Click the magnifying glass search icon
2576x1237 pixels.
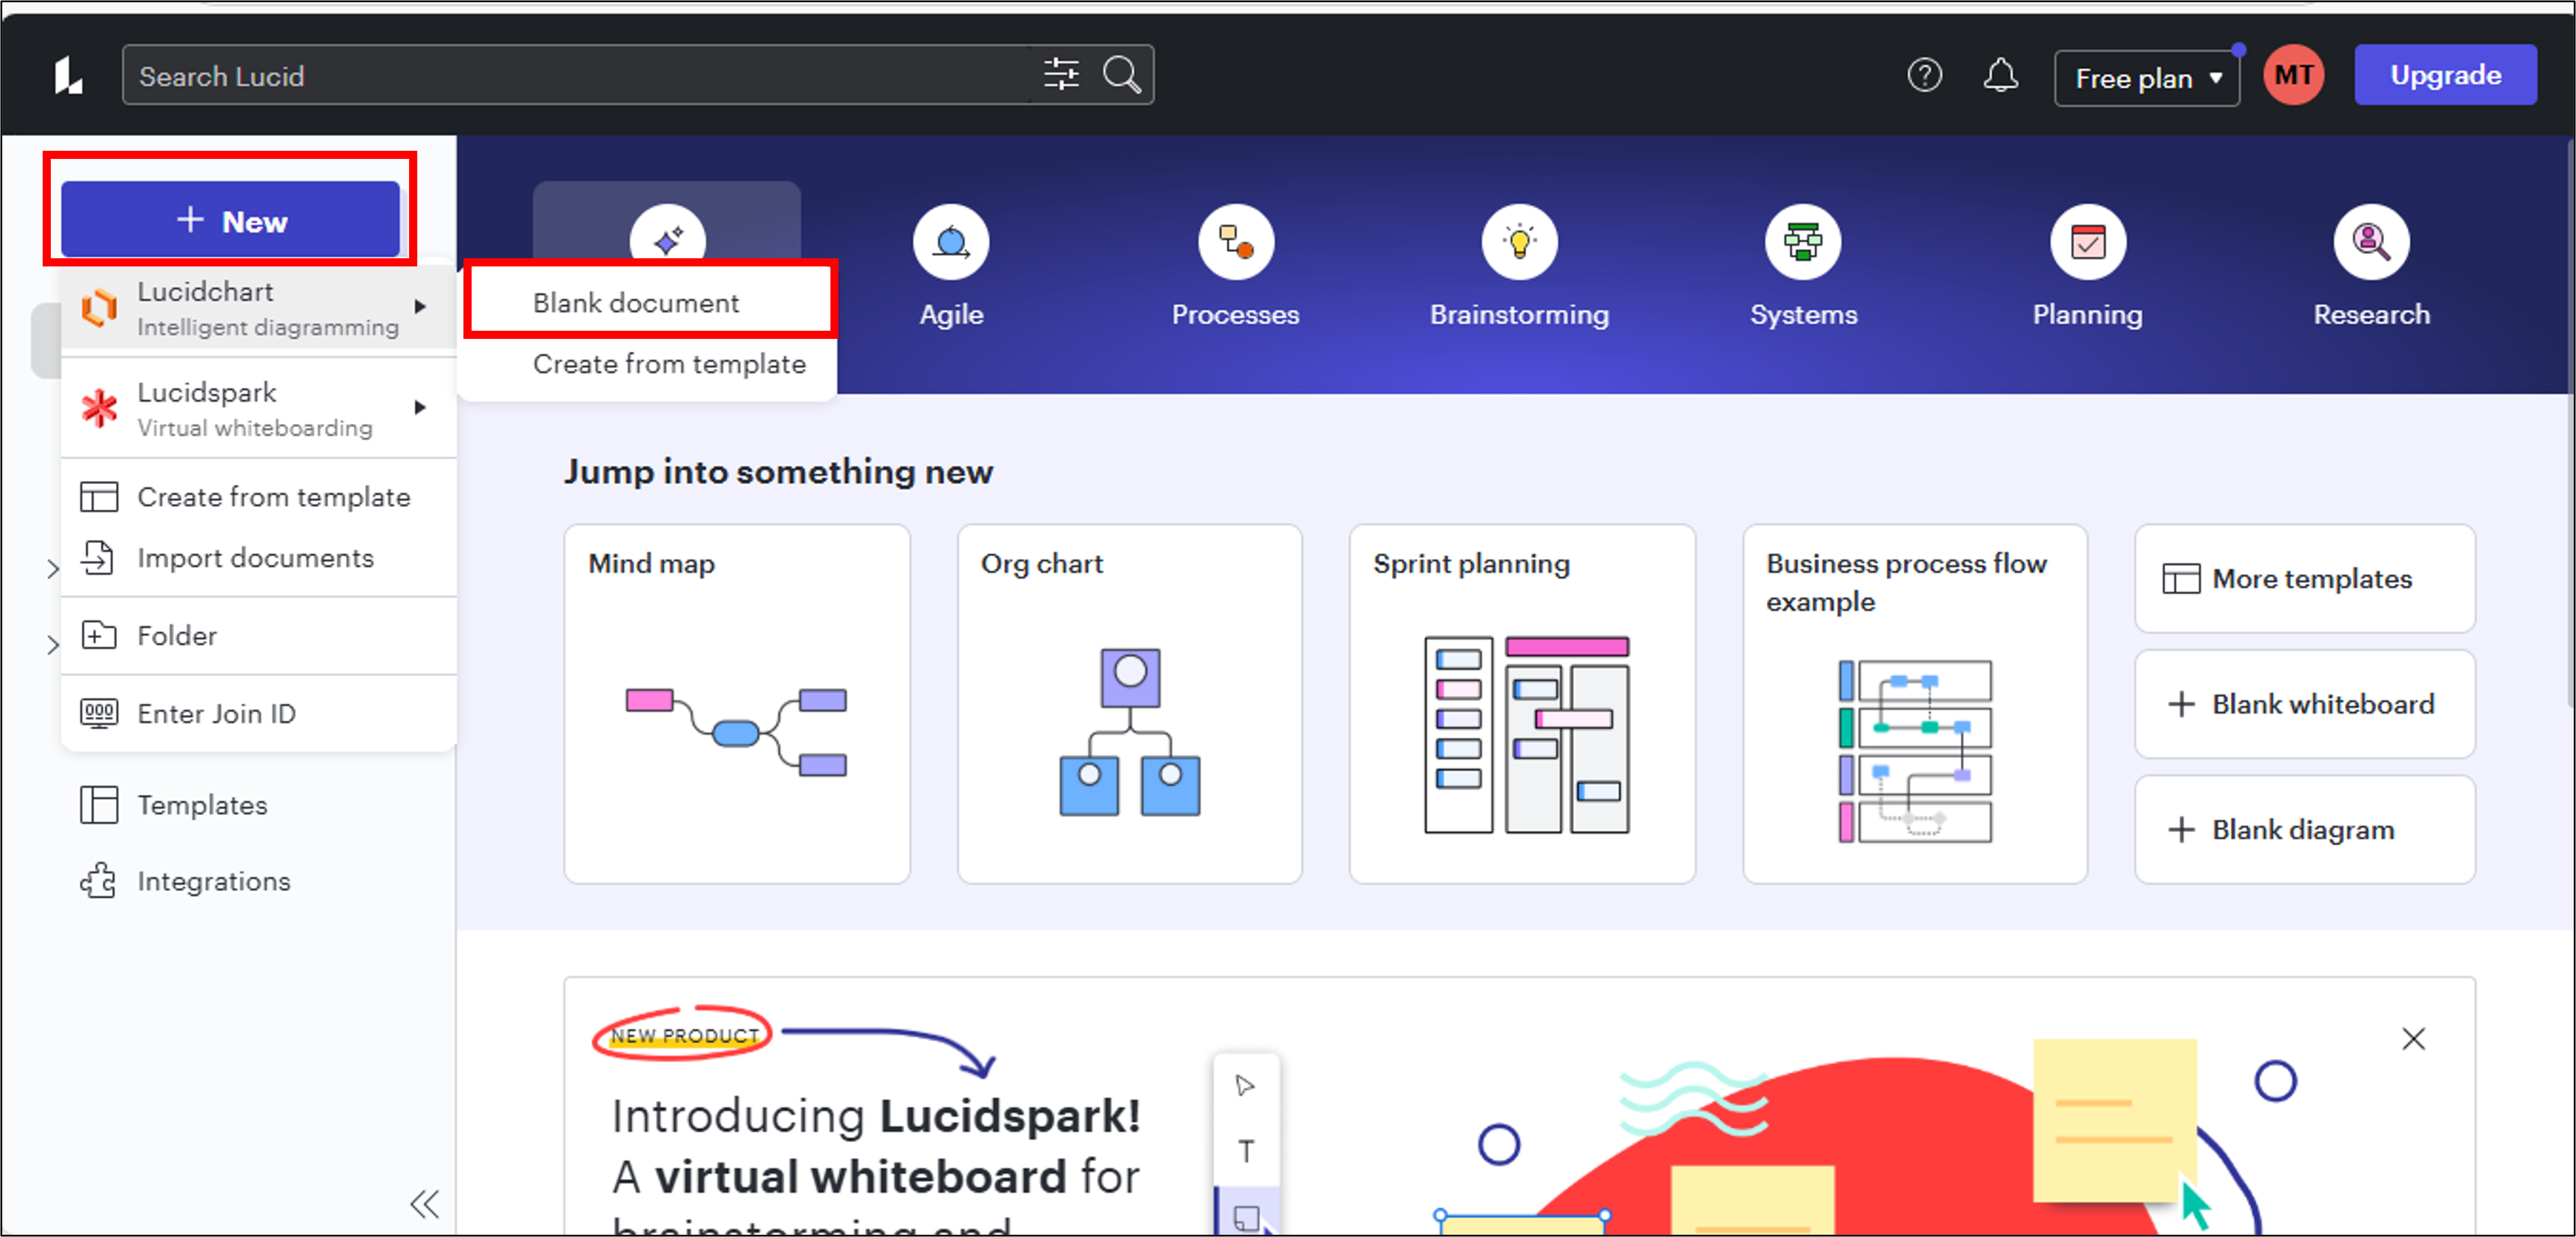coord(1121,75)
